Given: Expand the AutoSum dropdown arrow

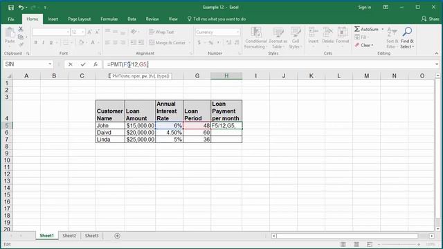Looking at the screenshot, I should click(x=383, y=29).
